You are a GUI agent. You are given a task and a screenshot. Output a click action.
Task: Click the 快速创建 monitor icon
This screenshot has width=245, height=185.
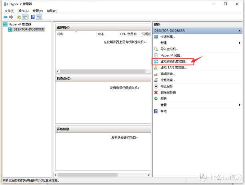pos(156,37)
